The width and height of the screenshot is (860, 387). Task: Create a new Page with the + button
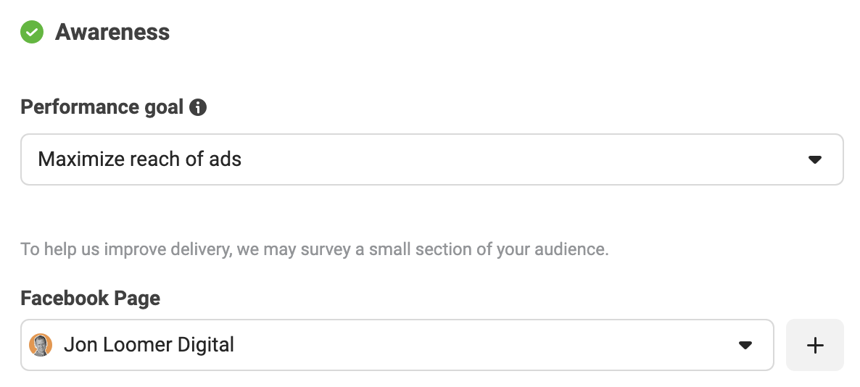coord(815,345)
